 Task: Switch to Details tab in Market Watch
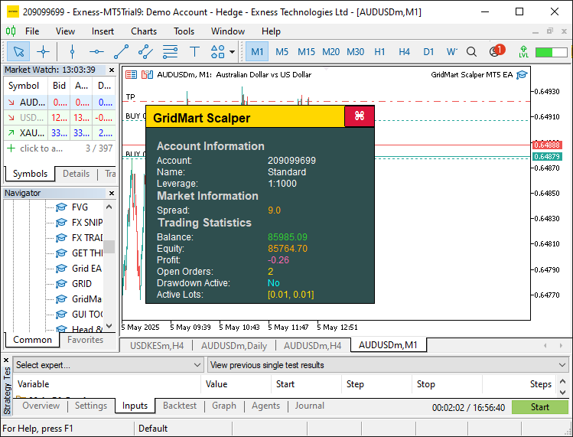[x=76, y=174]
